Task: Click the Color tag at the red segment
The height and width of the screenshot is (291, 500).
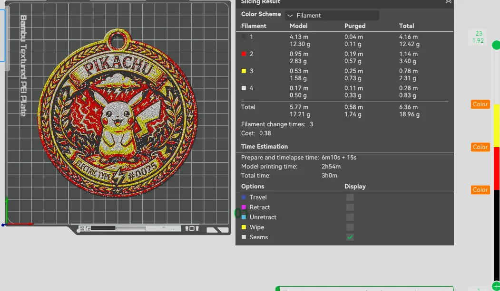Action: [480, 147]
